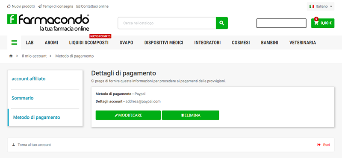Click the address@paypal.com text
Viewport: 342px width, 158px height.
(x=143, y=102)
